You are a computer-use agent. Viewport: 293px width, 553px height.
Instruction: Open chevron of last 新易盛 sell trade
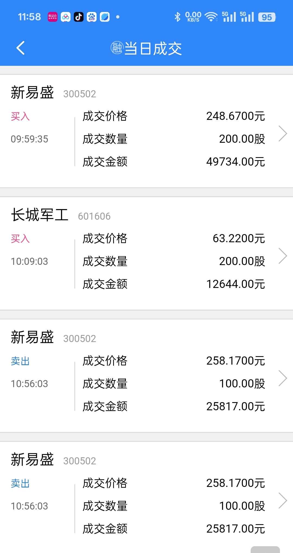pyautogui.click(x=283, y=501)
